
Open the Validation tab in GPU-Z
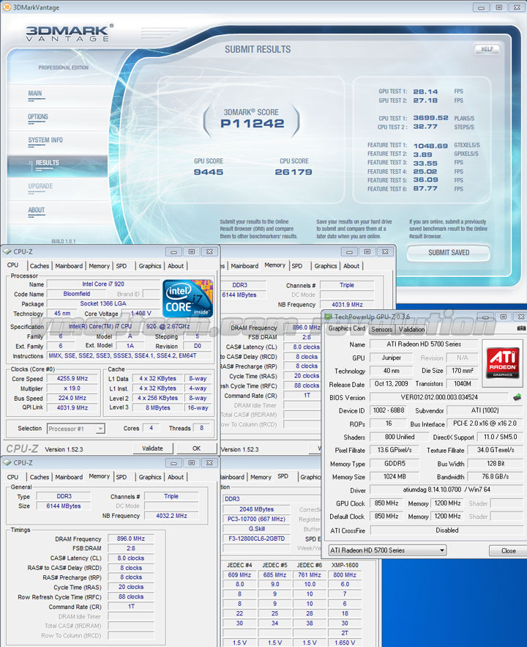(x=411, y=329)
